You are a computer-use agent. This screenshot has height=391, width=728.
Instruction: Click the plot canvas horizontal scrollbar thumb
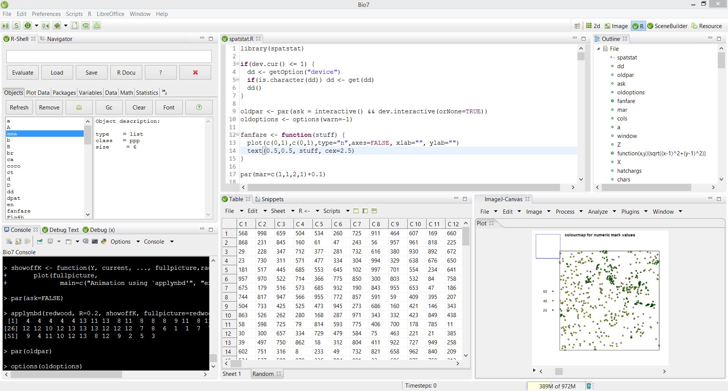[559, 371]
